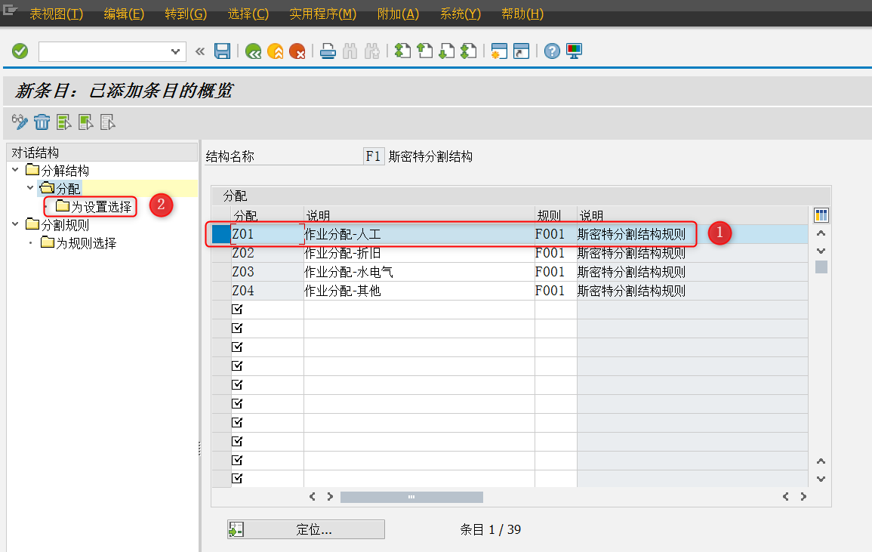Click the 定位... button
Screen dimensions: 872x552
coord(305,529)
